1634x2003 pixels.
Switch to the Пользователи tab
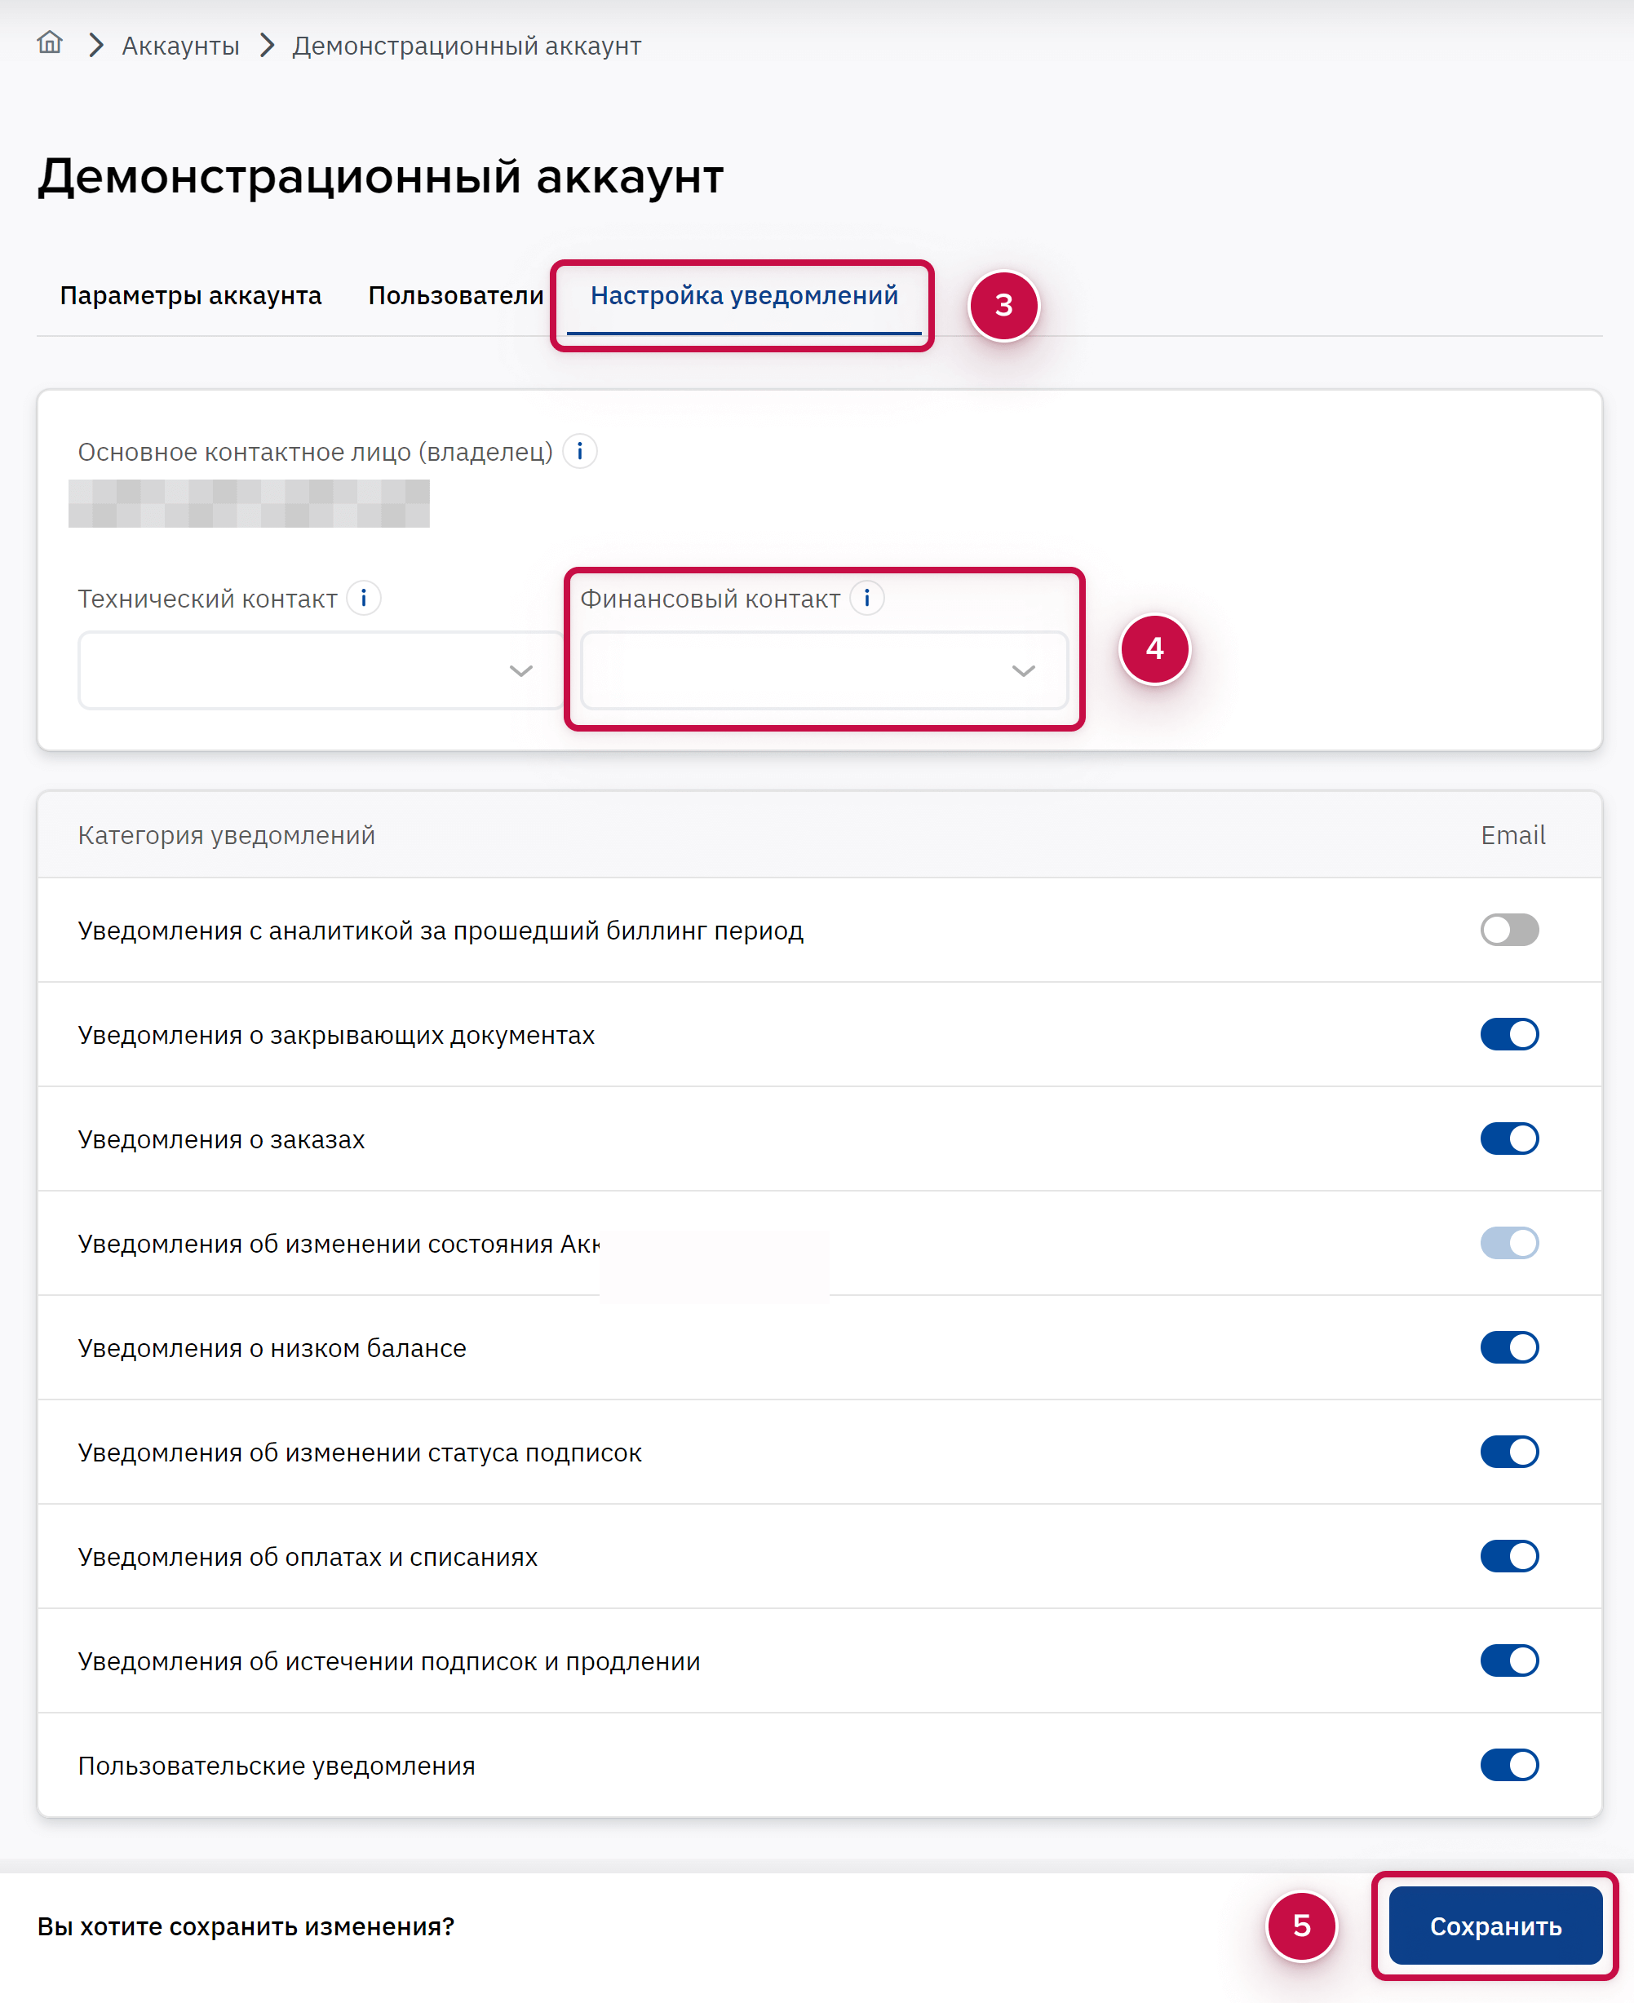point(455,295)
